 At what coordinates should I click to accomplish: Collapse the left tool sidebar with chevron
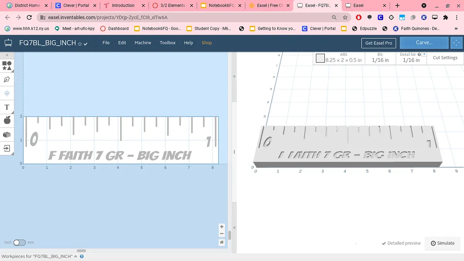pos(7,55)
